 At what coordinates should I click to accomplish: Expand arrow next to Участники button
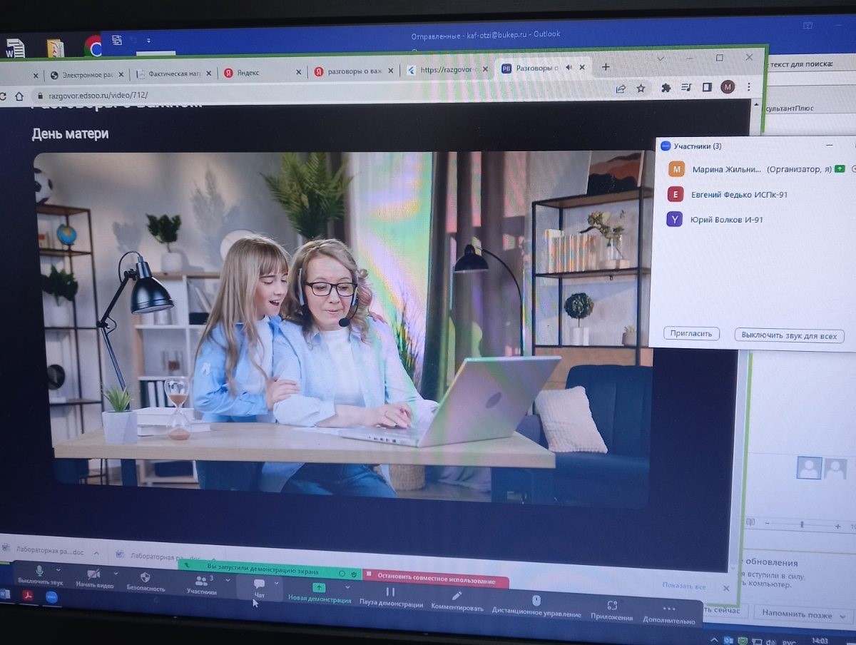tap(228, 580)
